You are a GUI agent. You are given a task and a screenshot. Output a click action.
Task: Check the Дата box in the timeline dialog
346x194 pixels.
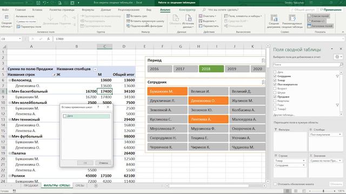[65, 116]
